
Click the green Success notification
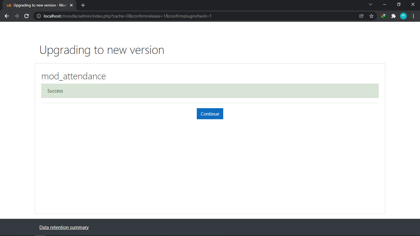click(210, 91)
